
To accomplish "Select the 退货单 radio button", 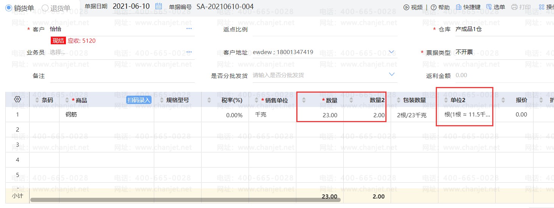I will coord(45,8).
